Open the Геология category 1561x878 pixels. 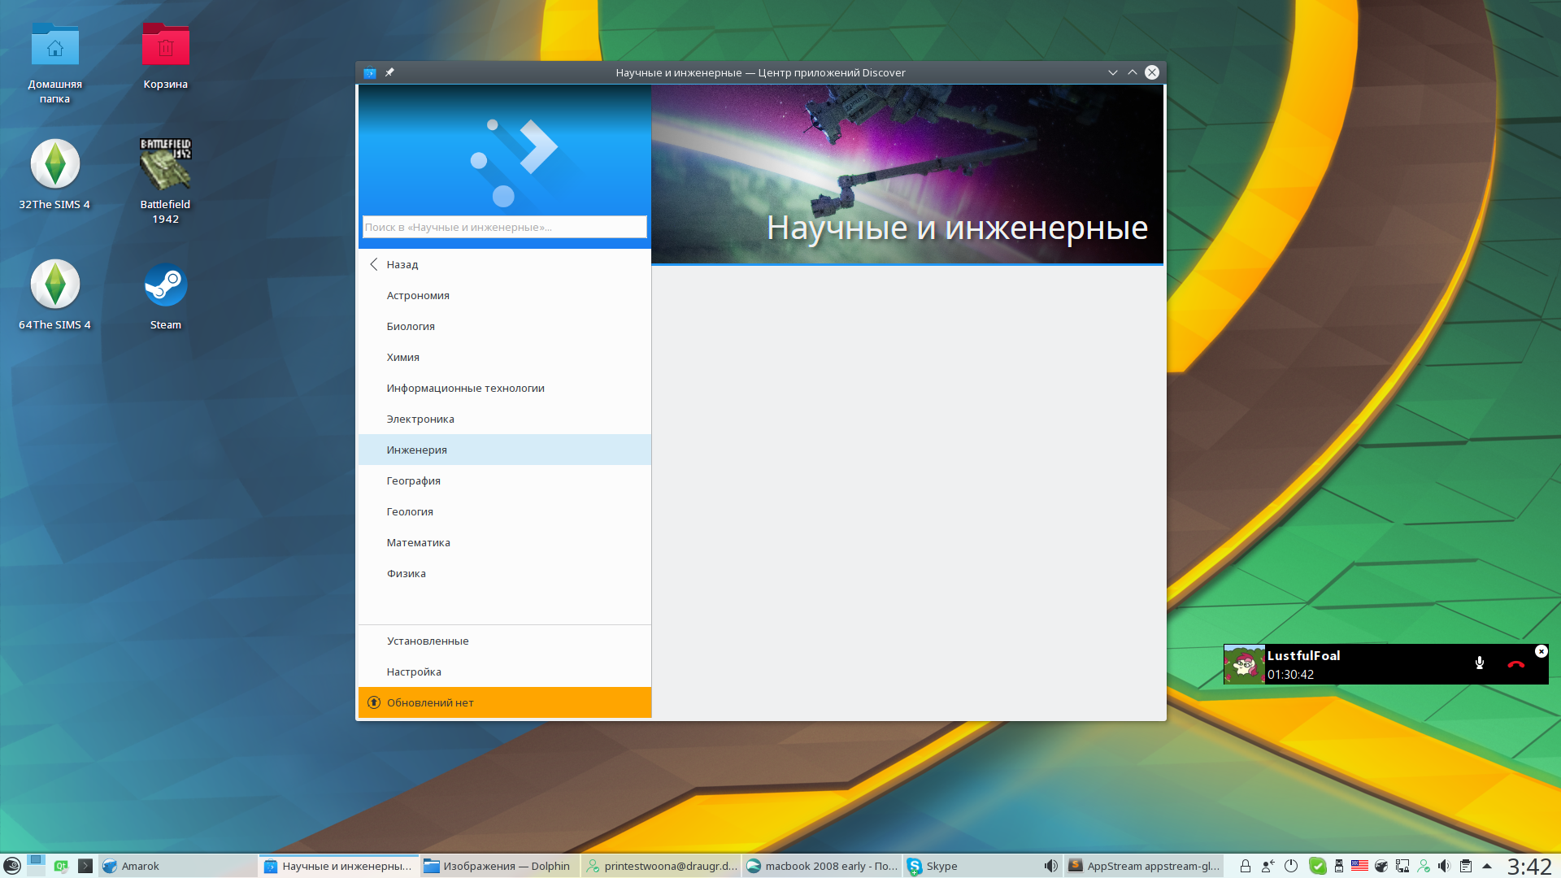coord(504,511)
